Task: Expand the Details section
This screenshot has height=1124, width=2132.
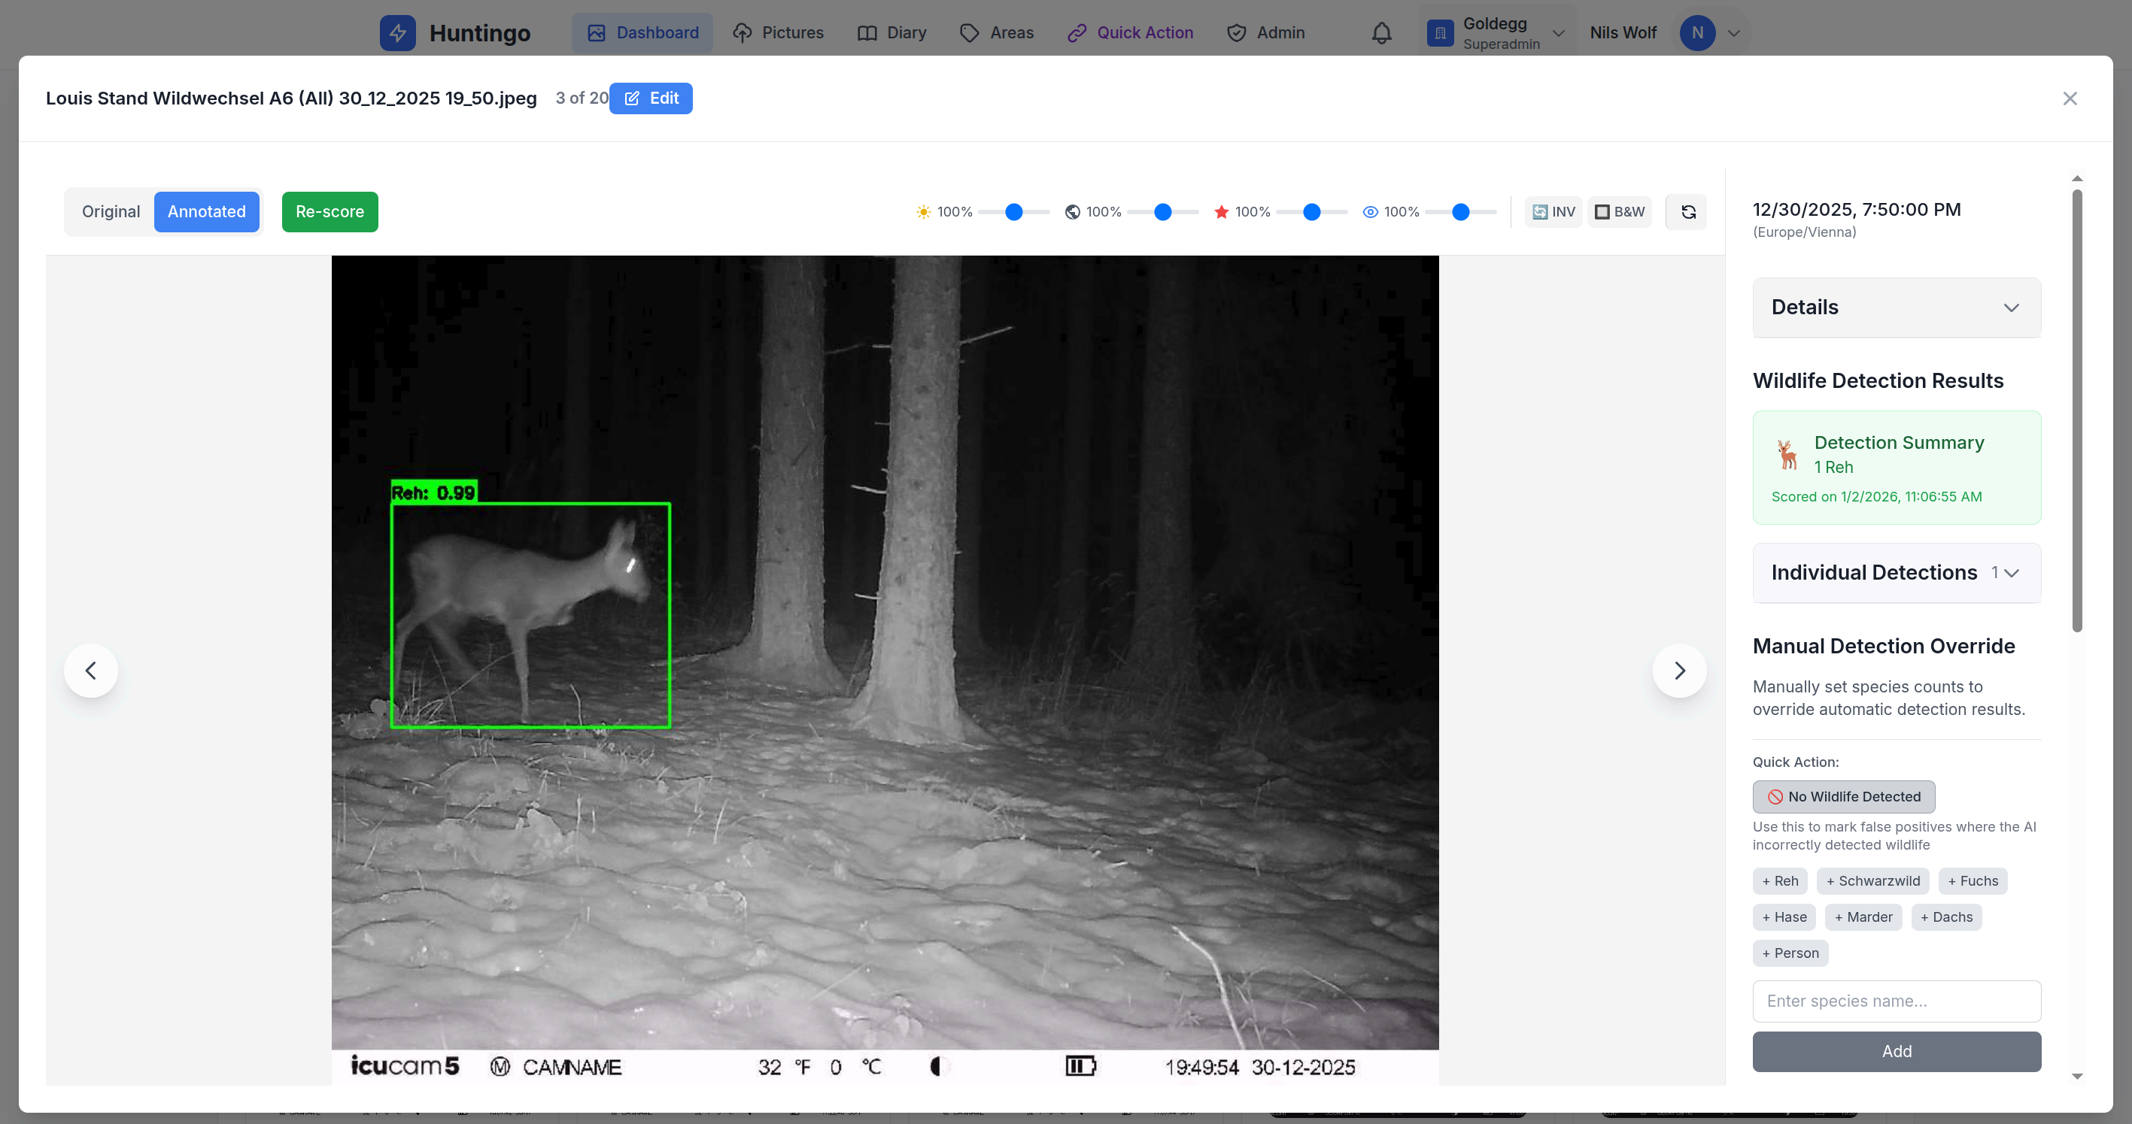Action: click(x=1896, y=308)
